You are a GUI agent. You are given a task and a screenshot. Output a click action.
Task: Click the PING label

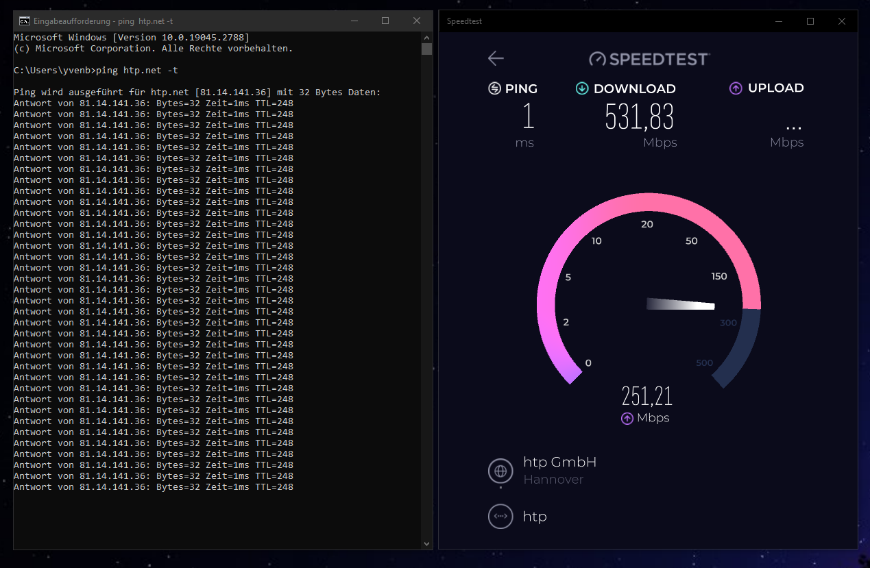521,88
